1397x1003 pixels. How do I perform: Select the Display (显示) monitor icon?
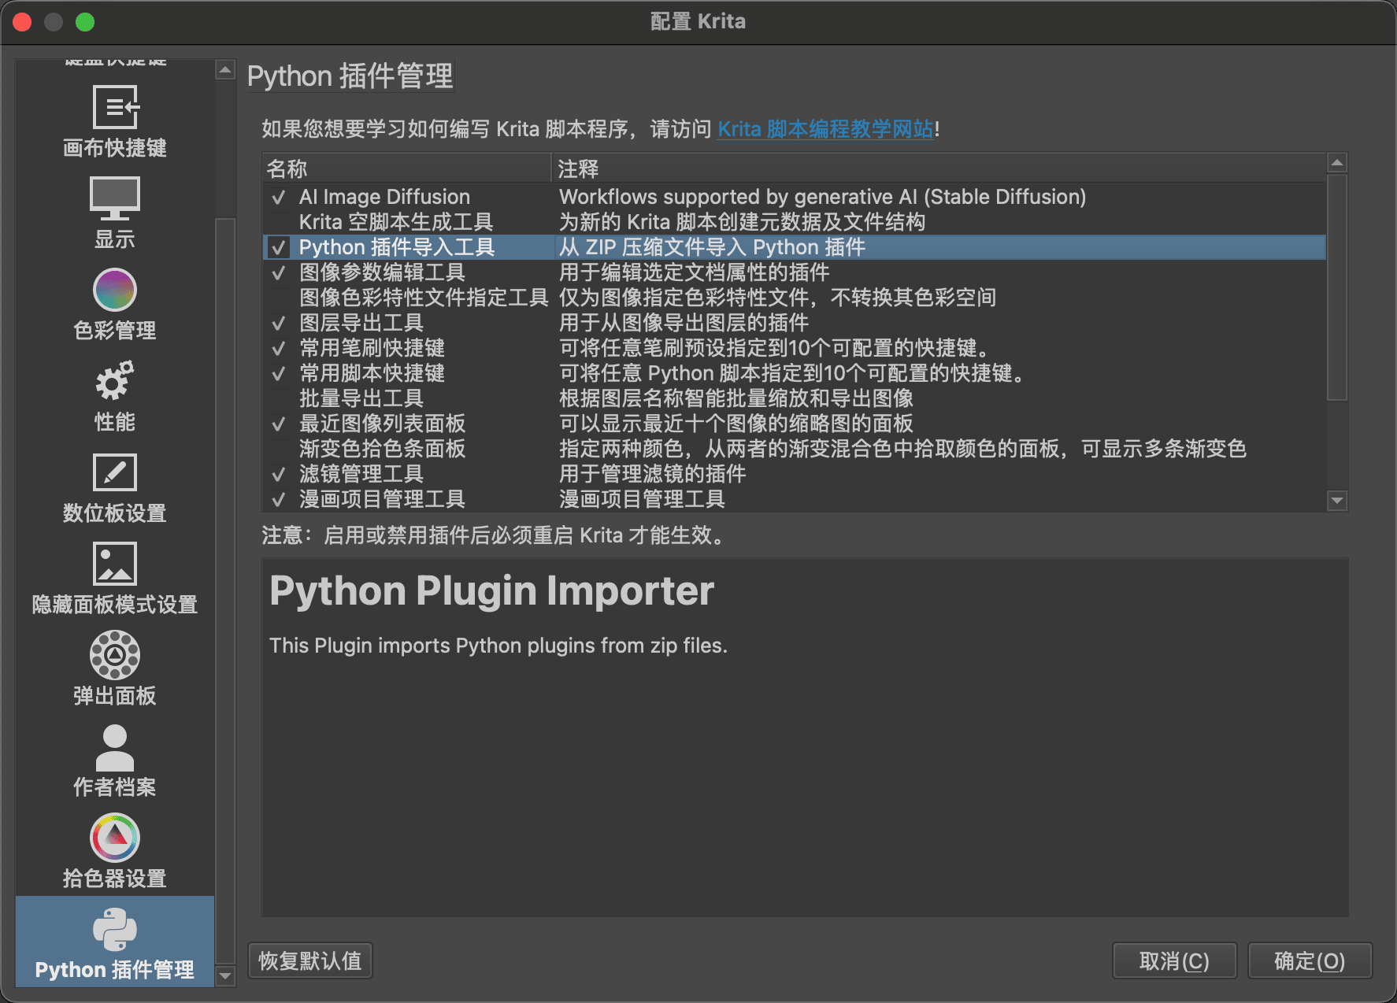click(x=115, y=198)
